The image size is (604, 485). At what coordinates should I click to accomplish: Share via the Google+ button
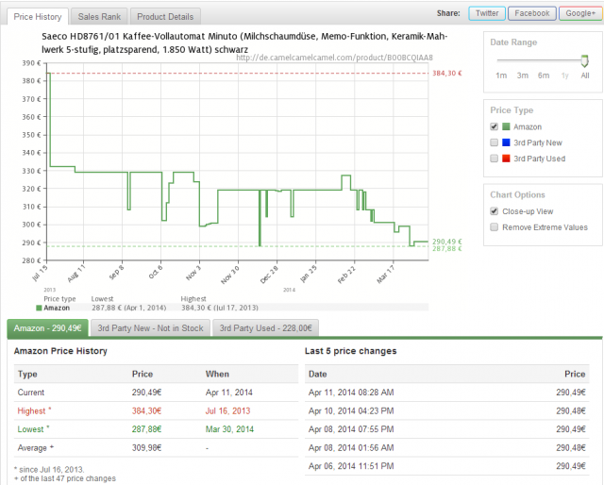click(x=580, y=13)
